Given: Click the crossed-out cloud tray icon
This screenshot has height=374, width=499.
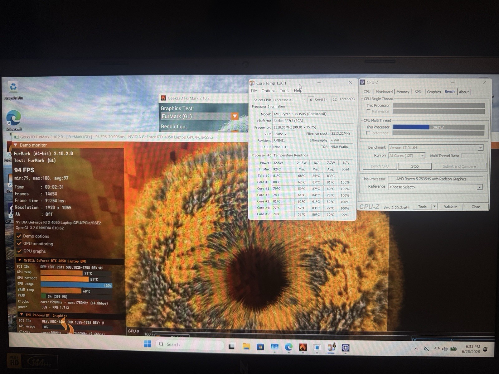Looking at the screenshot, I should pos(427,349).
